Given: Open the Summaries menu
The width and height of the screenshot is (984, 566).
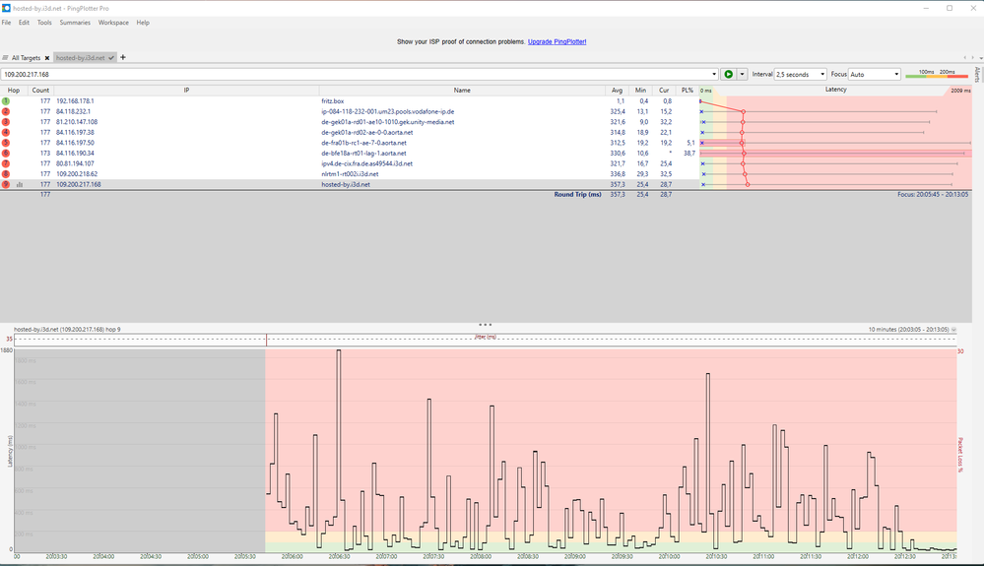Looking at the screenshot, I should click(x=75, y=23).
